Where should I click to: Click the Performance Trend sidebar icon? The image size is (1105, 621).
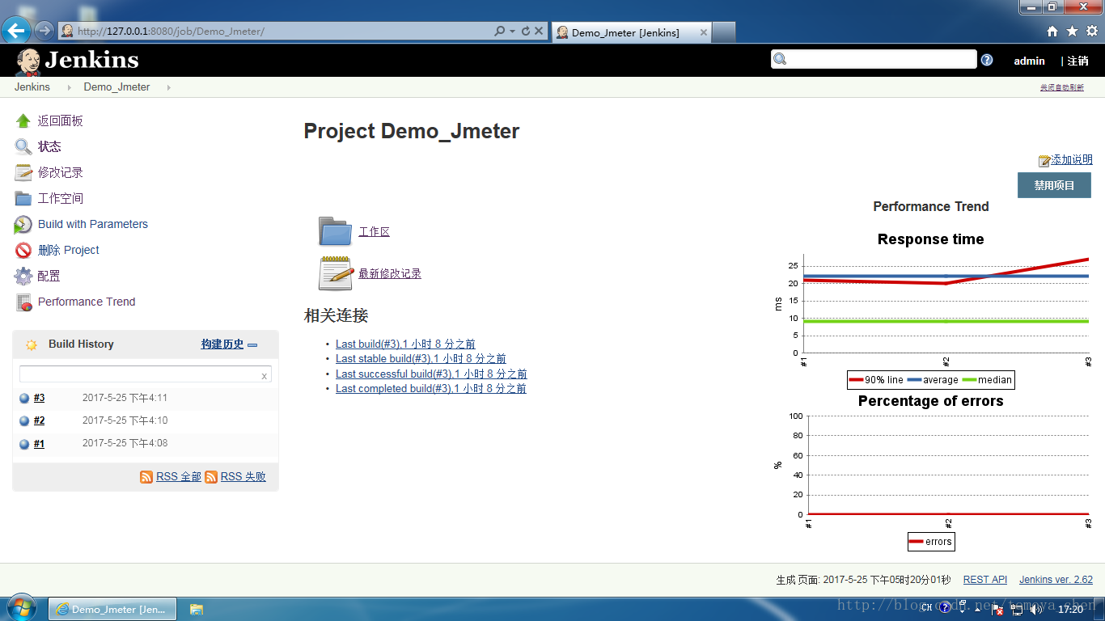23,302
